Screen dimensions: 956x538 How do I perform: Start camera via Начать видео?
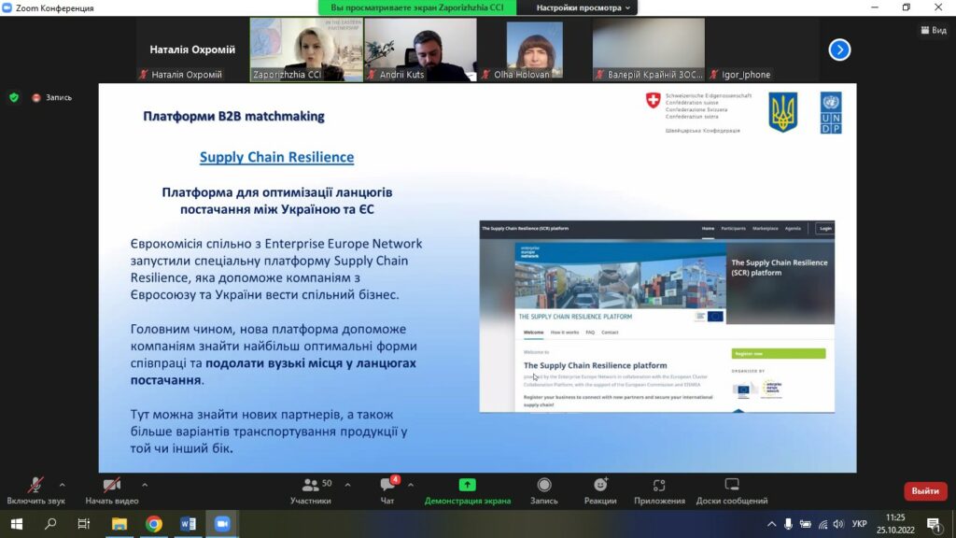tap(112, 491)
